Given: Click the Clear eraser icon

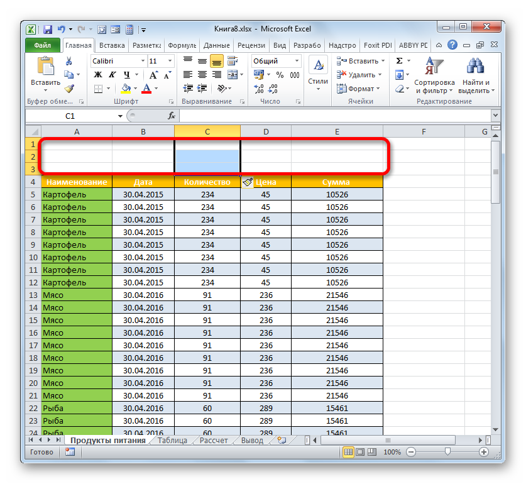Looking at the screenshot, I should click(399, 89).
